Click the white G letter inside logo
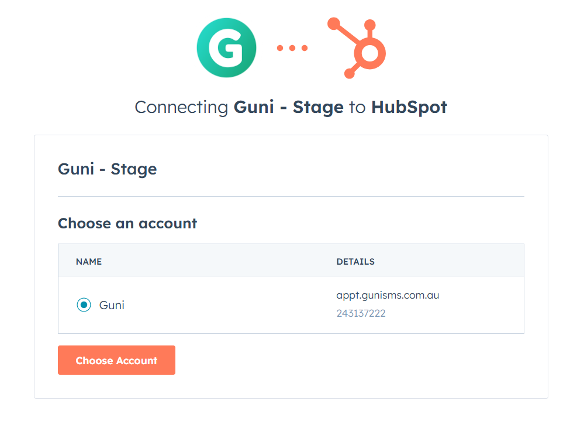Image resolution: width=577 pixels, height=421 pixels. point(226,48)
